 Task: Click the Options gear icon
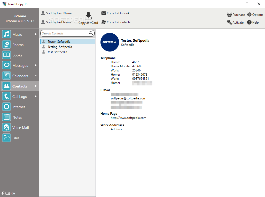[249, 14]
